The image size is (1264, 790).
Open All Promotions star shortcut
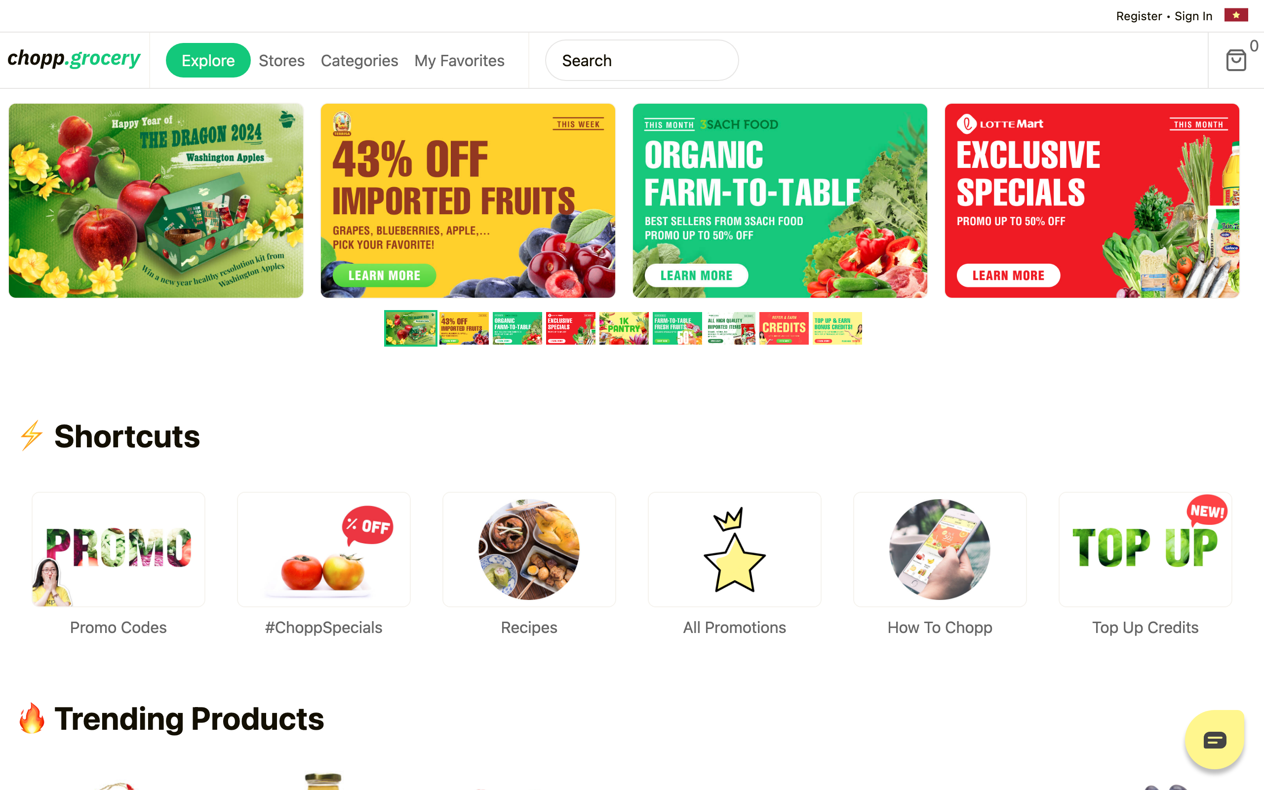(x=734, y=550)
